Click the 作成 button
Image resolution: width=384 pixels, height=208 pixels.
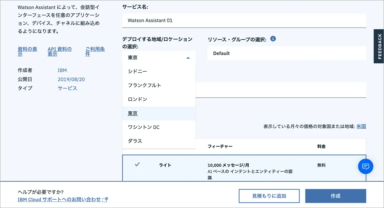pos(336,196)
